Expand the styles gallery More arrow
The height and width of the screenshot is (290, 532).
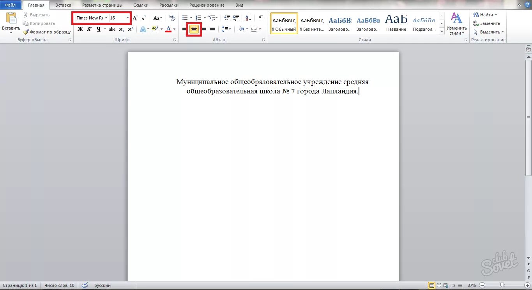point(442,32)
